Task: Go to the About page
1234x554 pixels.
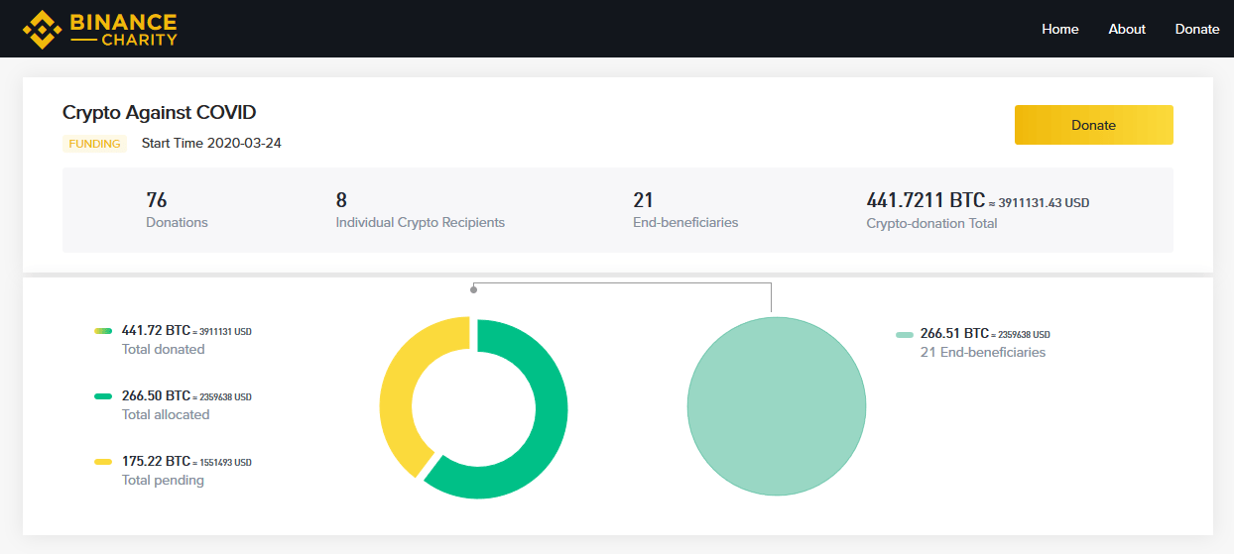Action: click(1127, 29)
